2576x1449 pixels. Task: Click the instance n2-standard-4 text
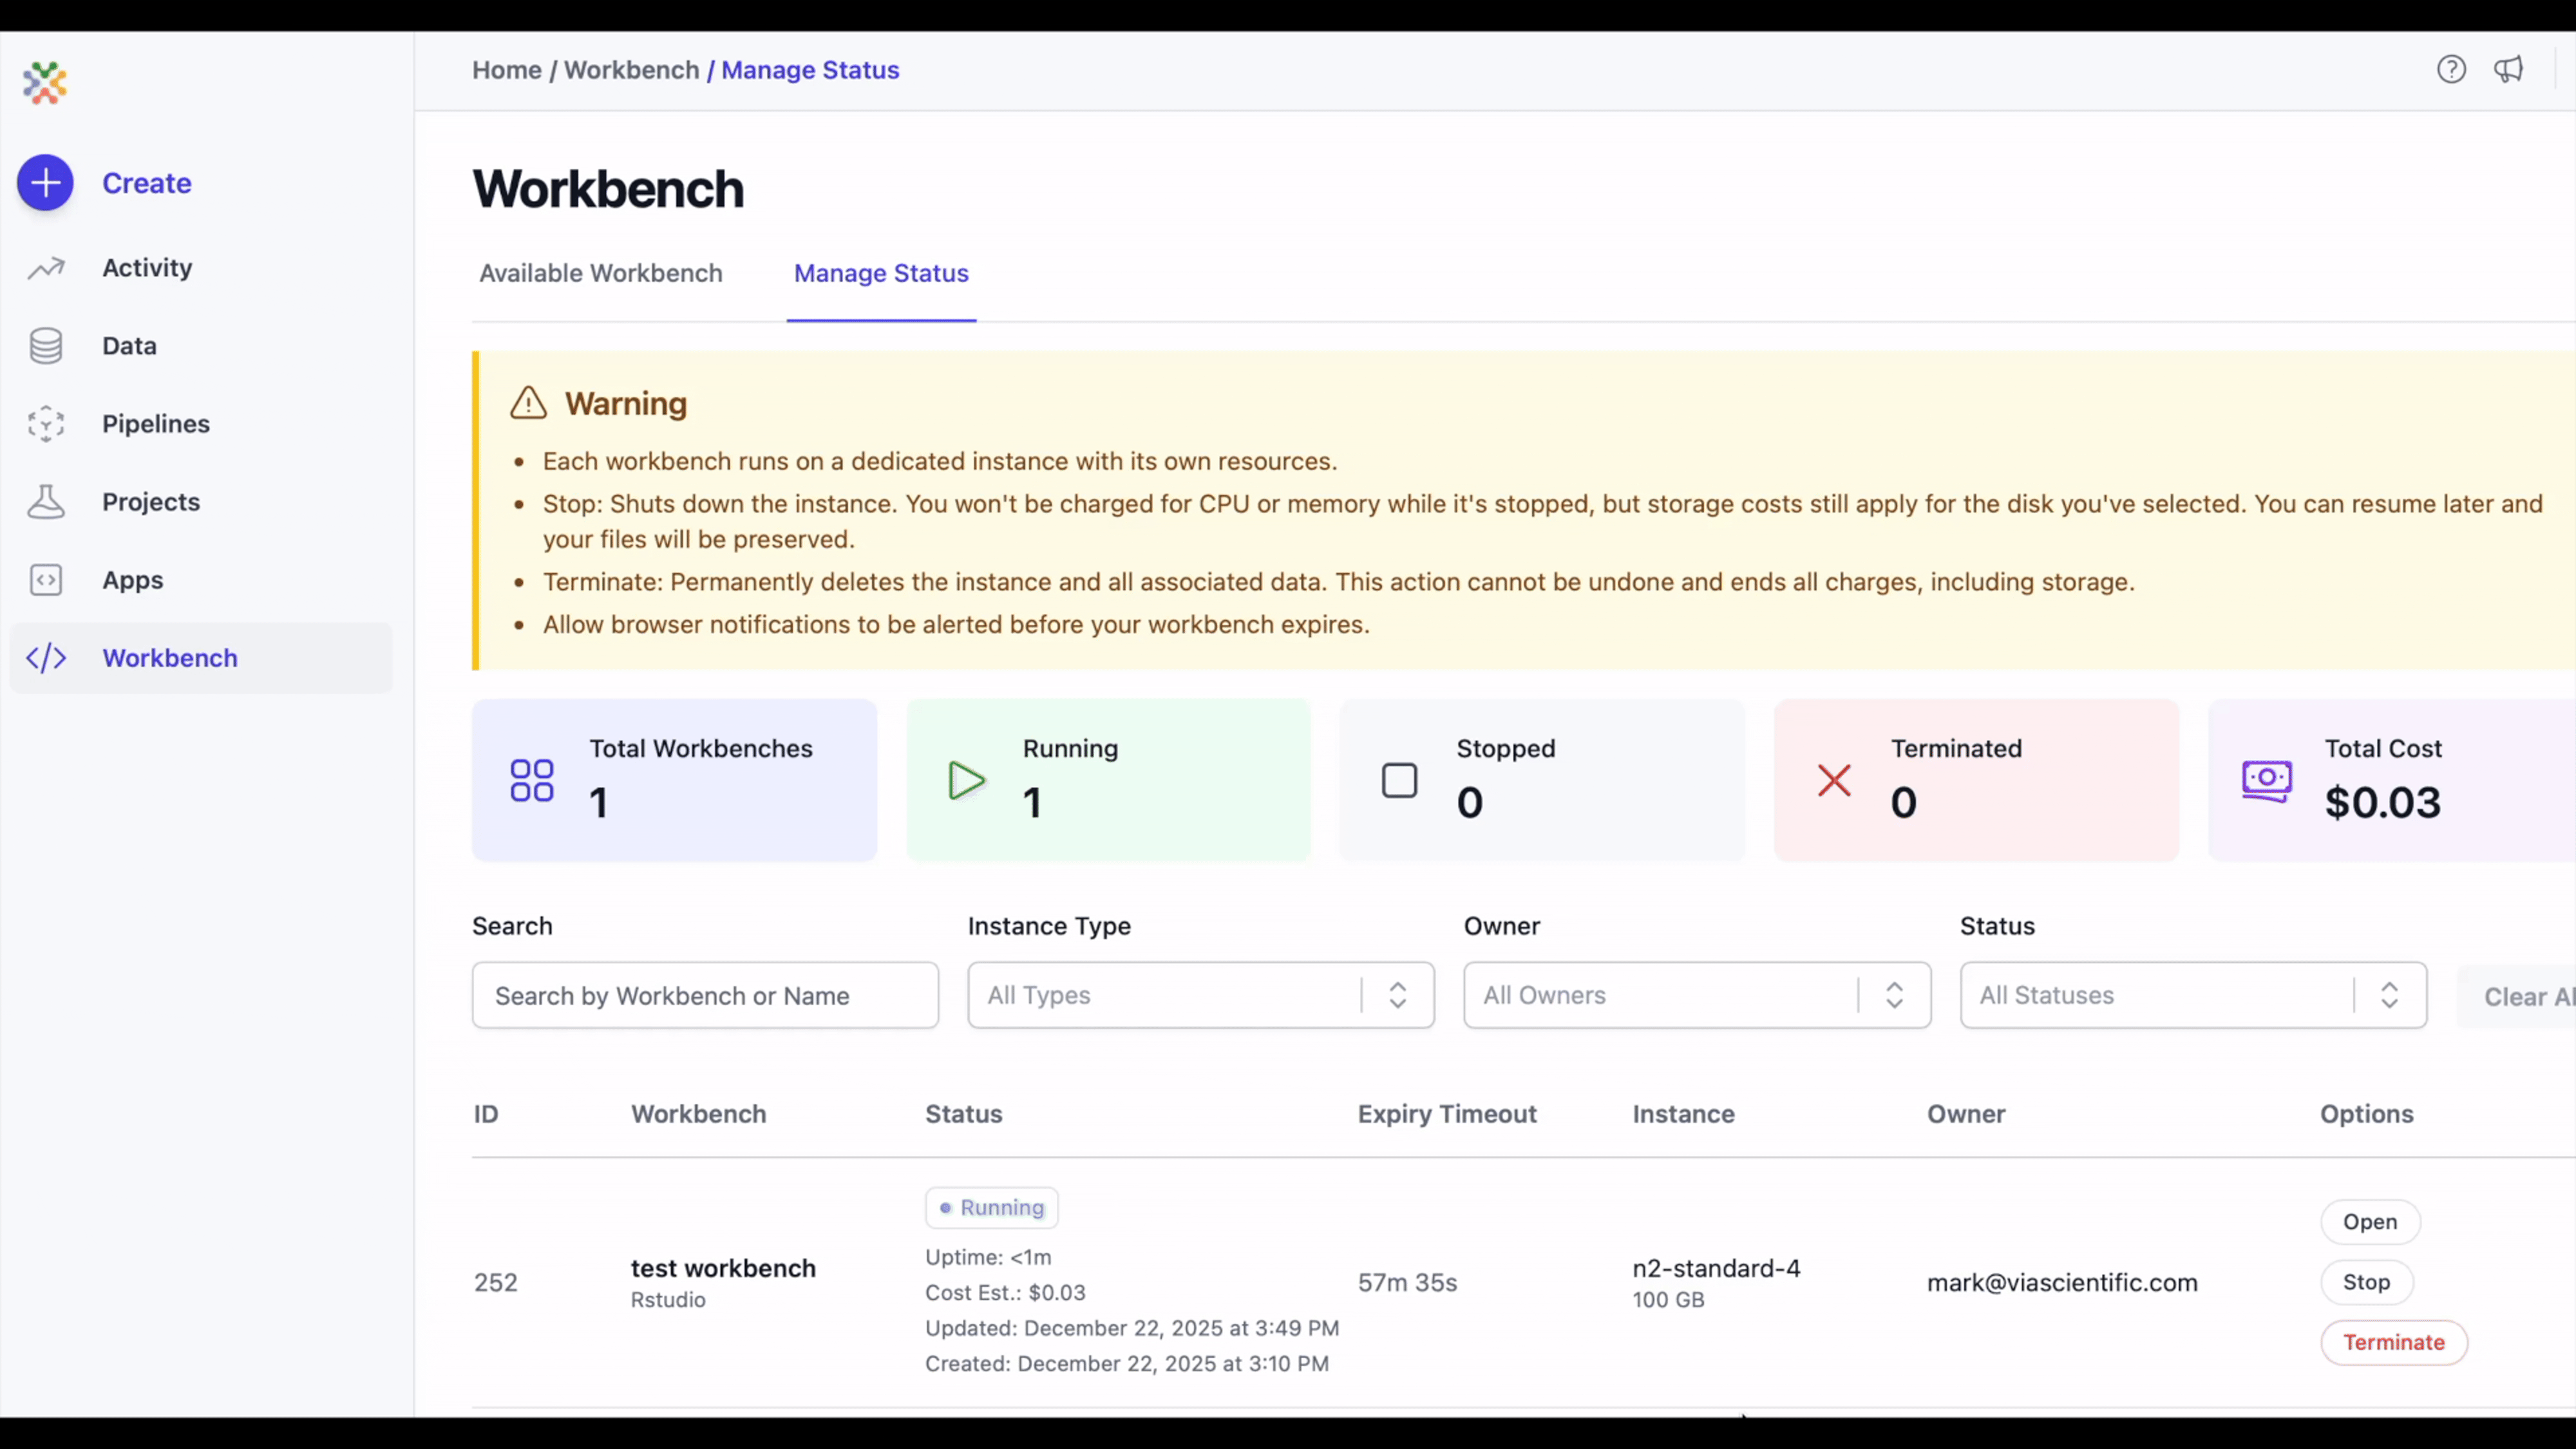coord(1716,1268)
